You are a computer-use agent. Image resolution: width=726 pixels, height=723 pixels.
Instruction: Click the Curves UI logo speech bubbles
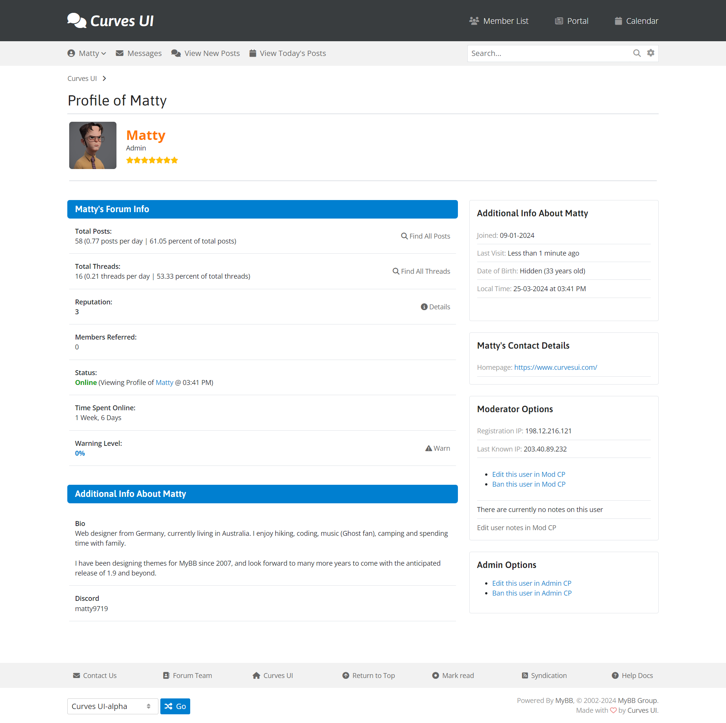77,20
